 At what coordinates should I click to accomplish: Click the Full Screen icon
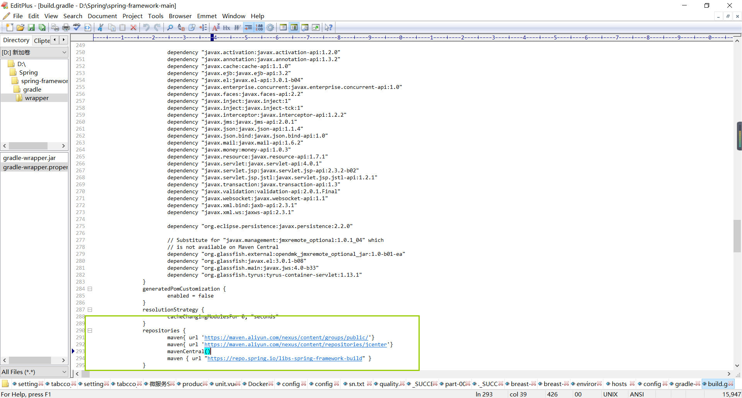click(316, 27)
